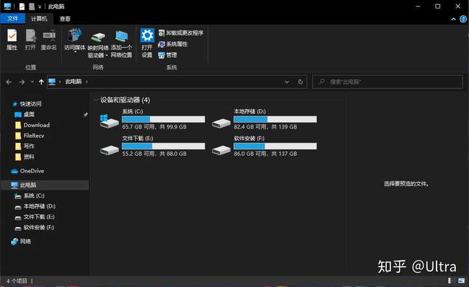Viewport: 469px width, 287px height.
Task: Open the title bar properties quick-access icon
Action: pos(22,7)
